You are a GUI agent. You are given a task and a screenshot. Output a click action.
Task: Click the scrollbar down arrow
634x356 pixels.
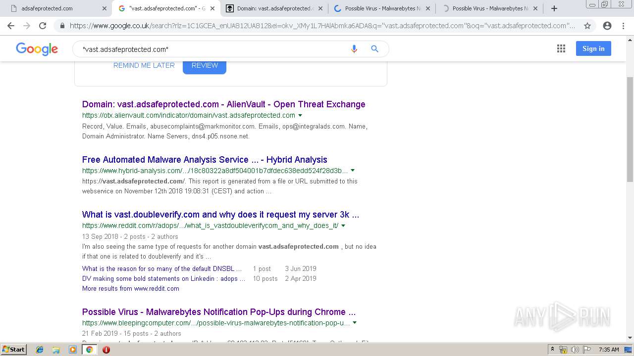630,338
